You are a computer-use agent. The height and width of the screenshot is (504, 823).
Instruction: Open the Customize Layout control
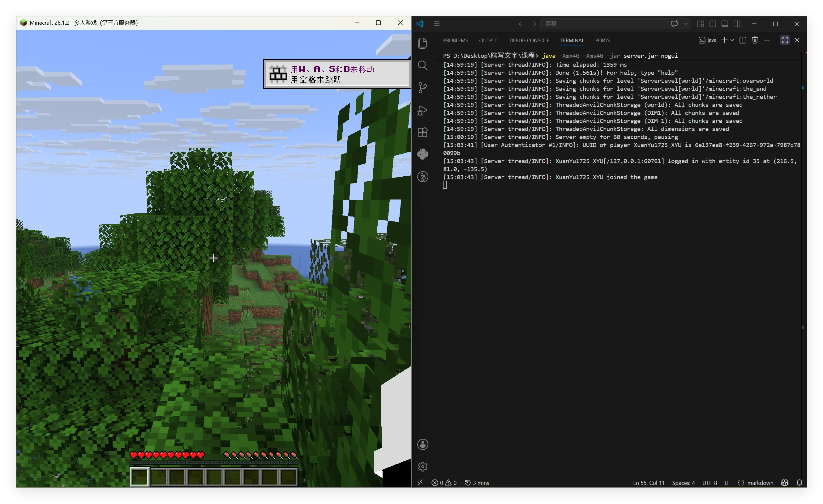click(x=701, y=24)
